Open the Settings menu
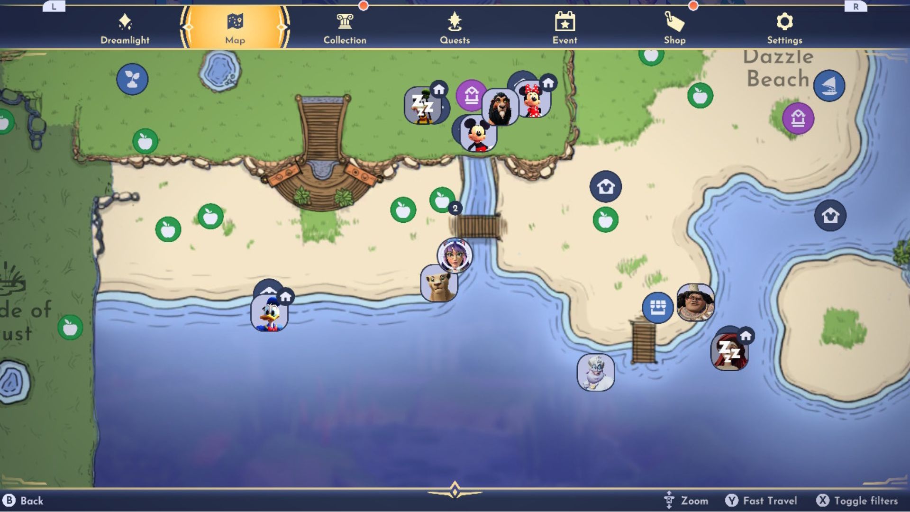 (x=784, y=27)
